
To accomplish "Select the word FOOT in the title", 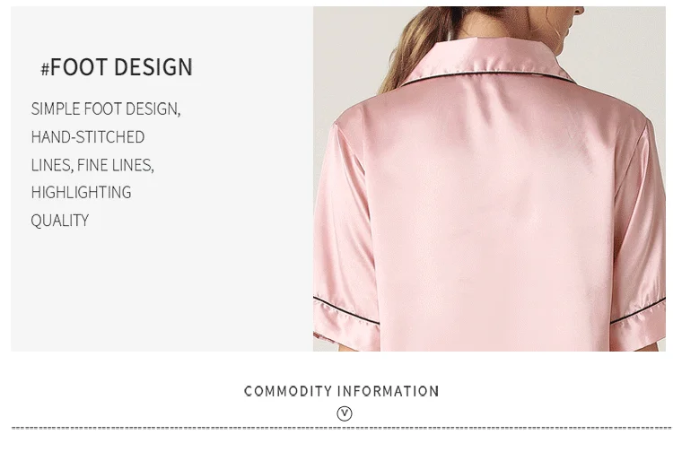I will coord(79,67).
